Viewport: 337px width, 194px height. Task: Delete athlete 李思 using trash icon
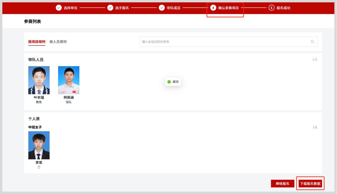pos(39,167)
